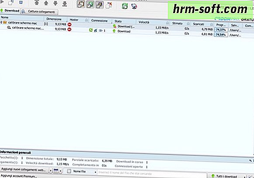Click the lock icon in the Hoster header
Image resolution: width=254 pixels, height=178 pixels.
86,20
